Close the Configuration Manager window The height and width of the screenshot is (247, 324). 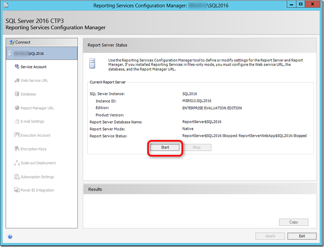click(313, 4)
